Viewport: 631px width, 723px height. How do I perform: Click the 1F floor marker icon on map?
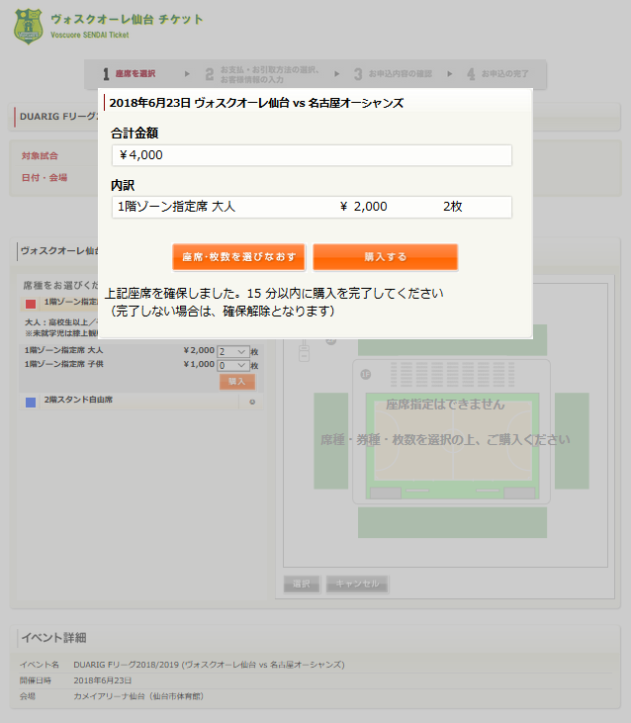[x=366, y=375]
